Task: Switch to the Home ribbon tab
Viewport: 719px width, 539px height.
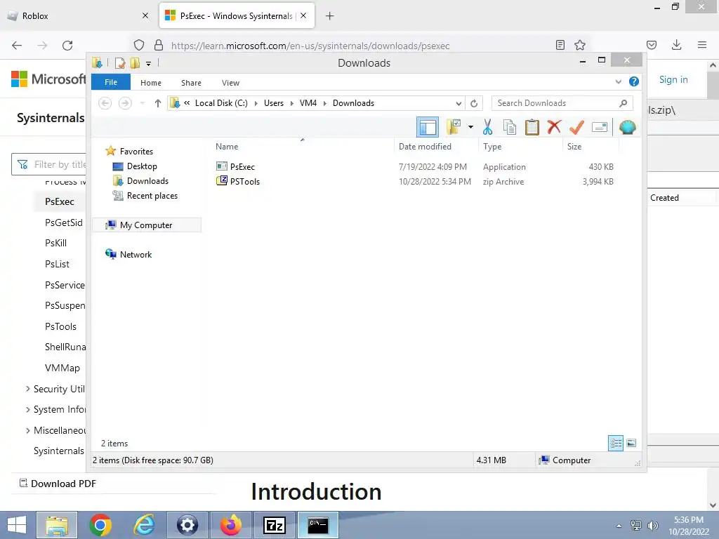Action: coord(151,83)
